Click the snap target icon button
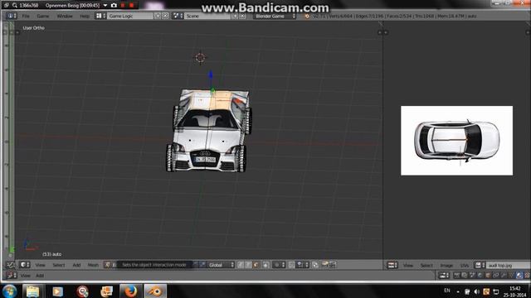 (315, 265)
